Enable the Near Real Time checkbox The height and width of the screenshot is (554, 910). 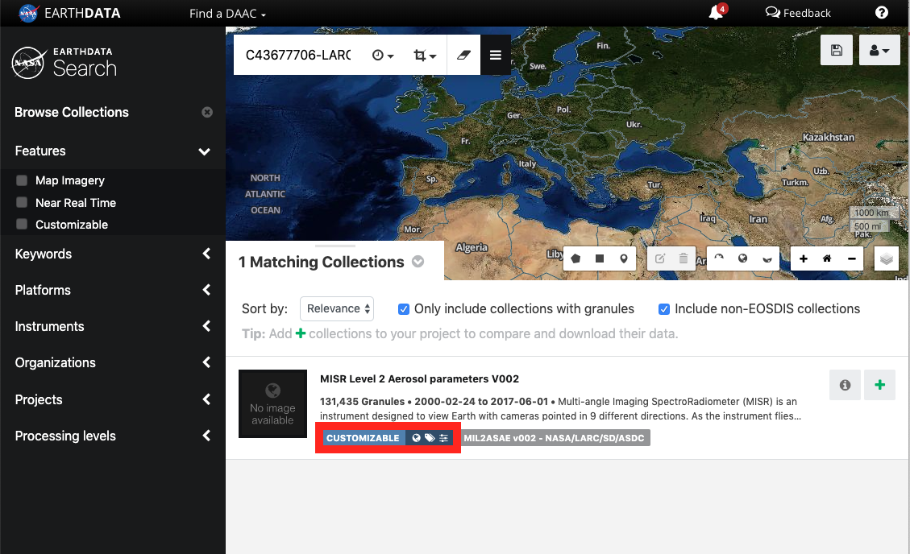tap(22, 202)
